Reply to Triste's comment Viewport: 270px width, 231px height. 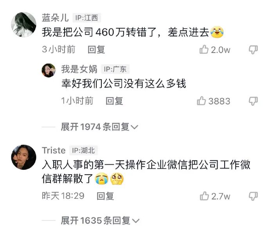pyautogui.click(x=105, y=196)
